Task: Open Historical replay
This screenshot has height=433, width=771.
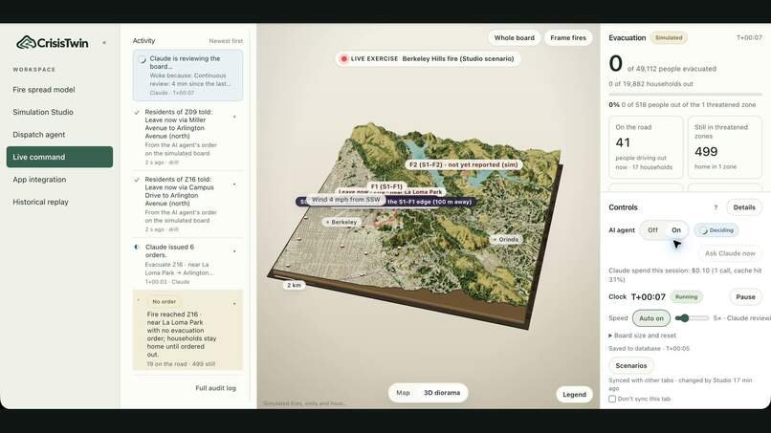Action: tap(59, 202)
